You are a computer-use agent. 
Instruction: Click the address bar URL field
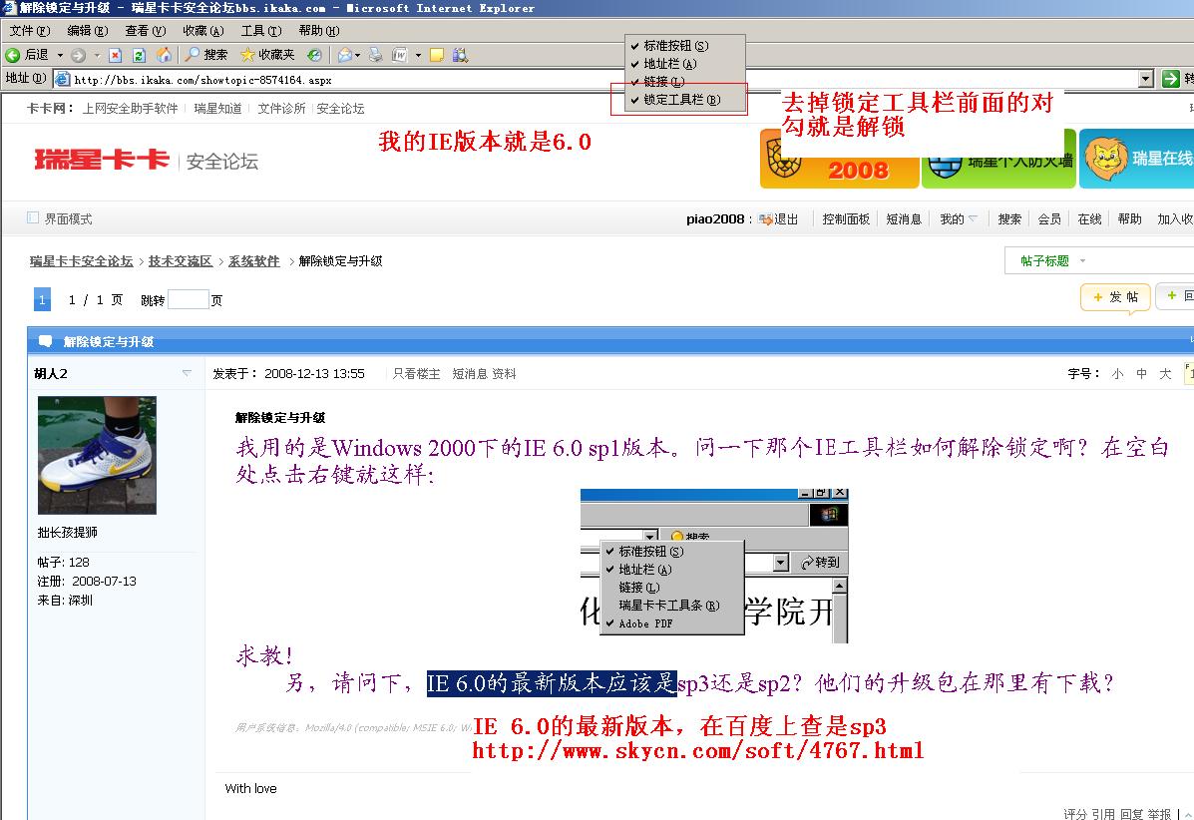click(603, 79)
